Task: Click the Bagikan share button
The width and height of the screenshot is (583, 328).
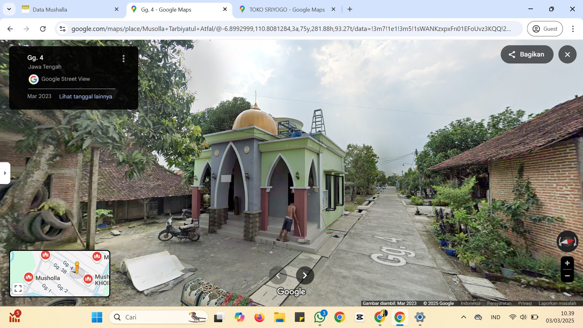Action: coord(527,54)
